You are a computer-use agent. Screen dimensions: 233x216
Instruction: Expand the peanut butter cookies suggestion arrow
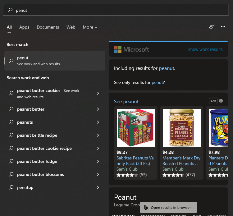[98, 93]
